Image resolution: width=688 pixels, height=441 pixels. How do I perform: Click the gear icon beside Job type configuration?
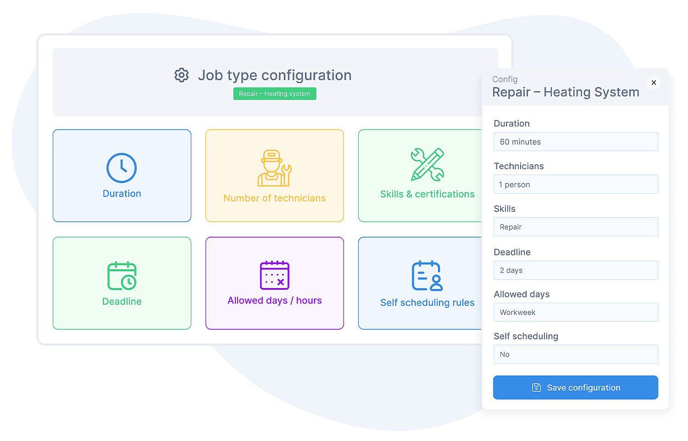point(182,75)
